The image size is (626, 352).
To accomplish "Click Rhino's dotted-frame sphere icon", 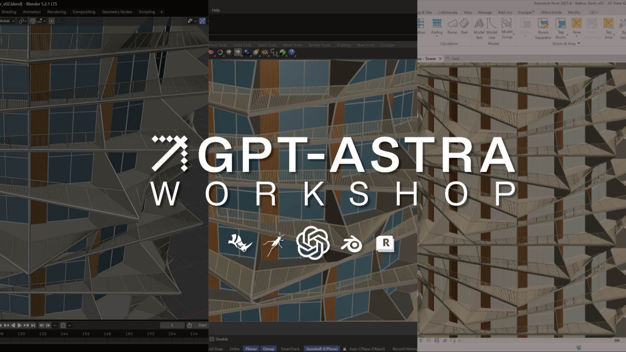I will [238, 52].
